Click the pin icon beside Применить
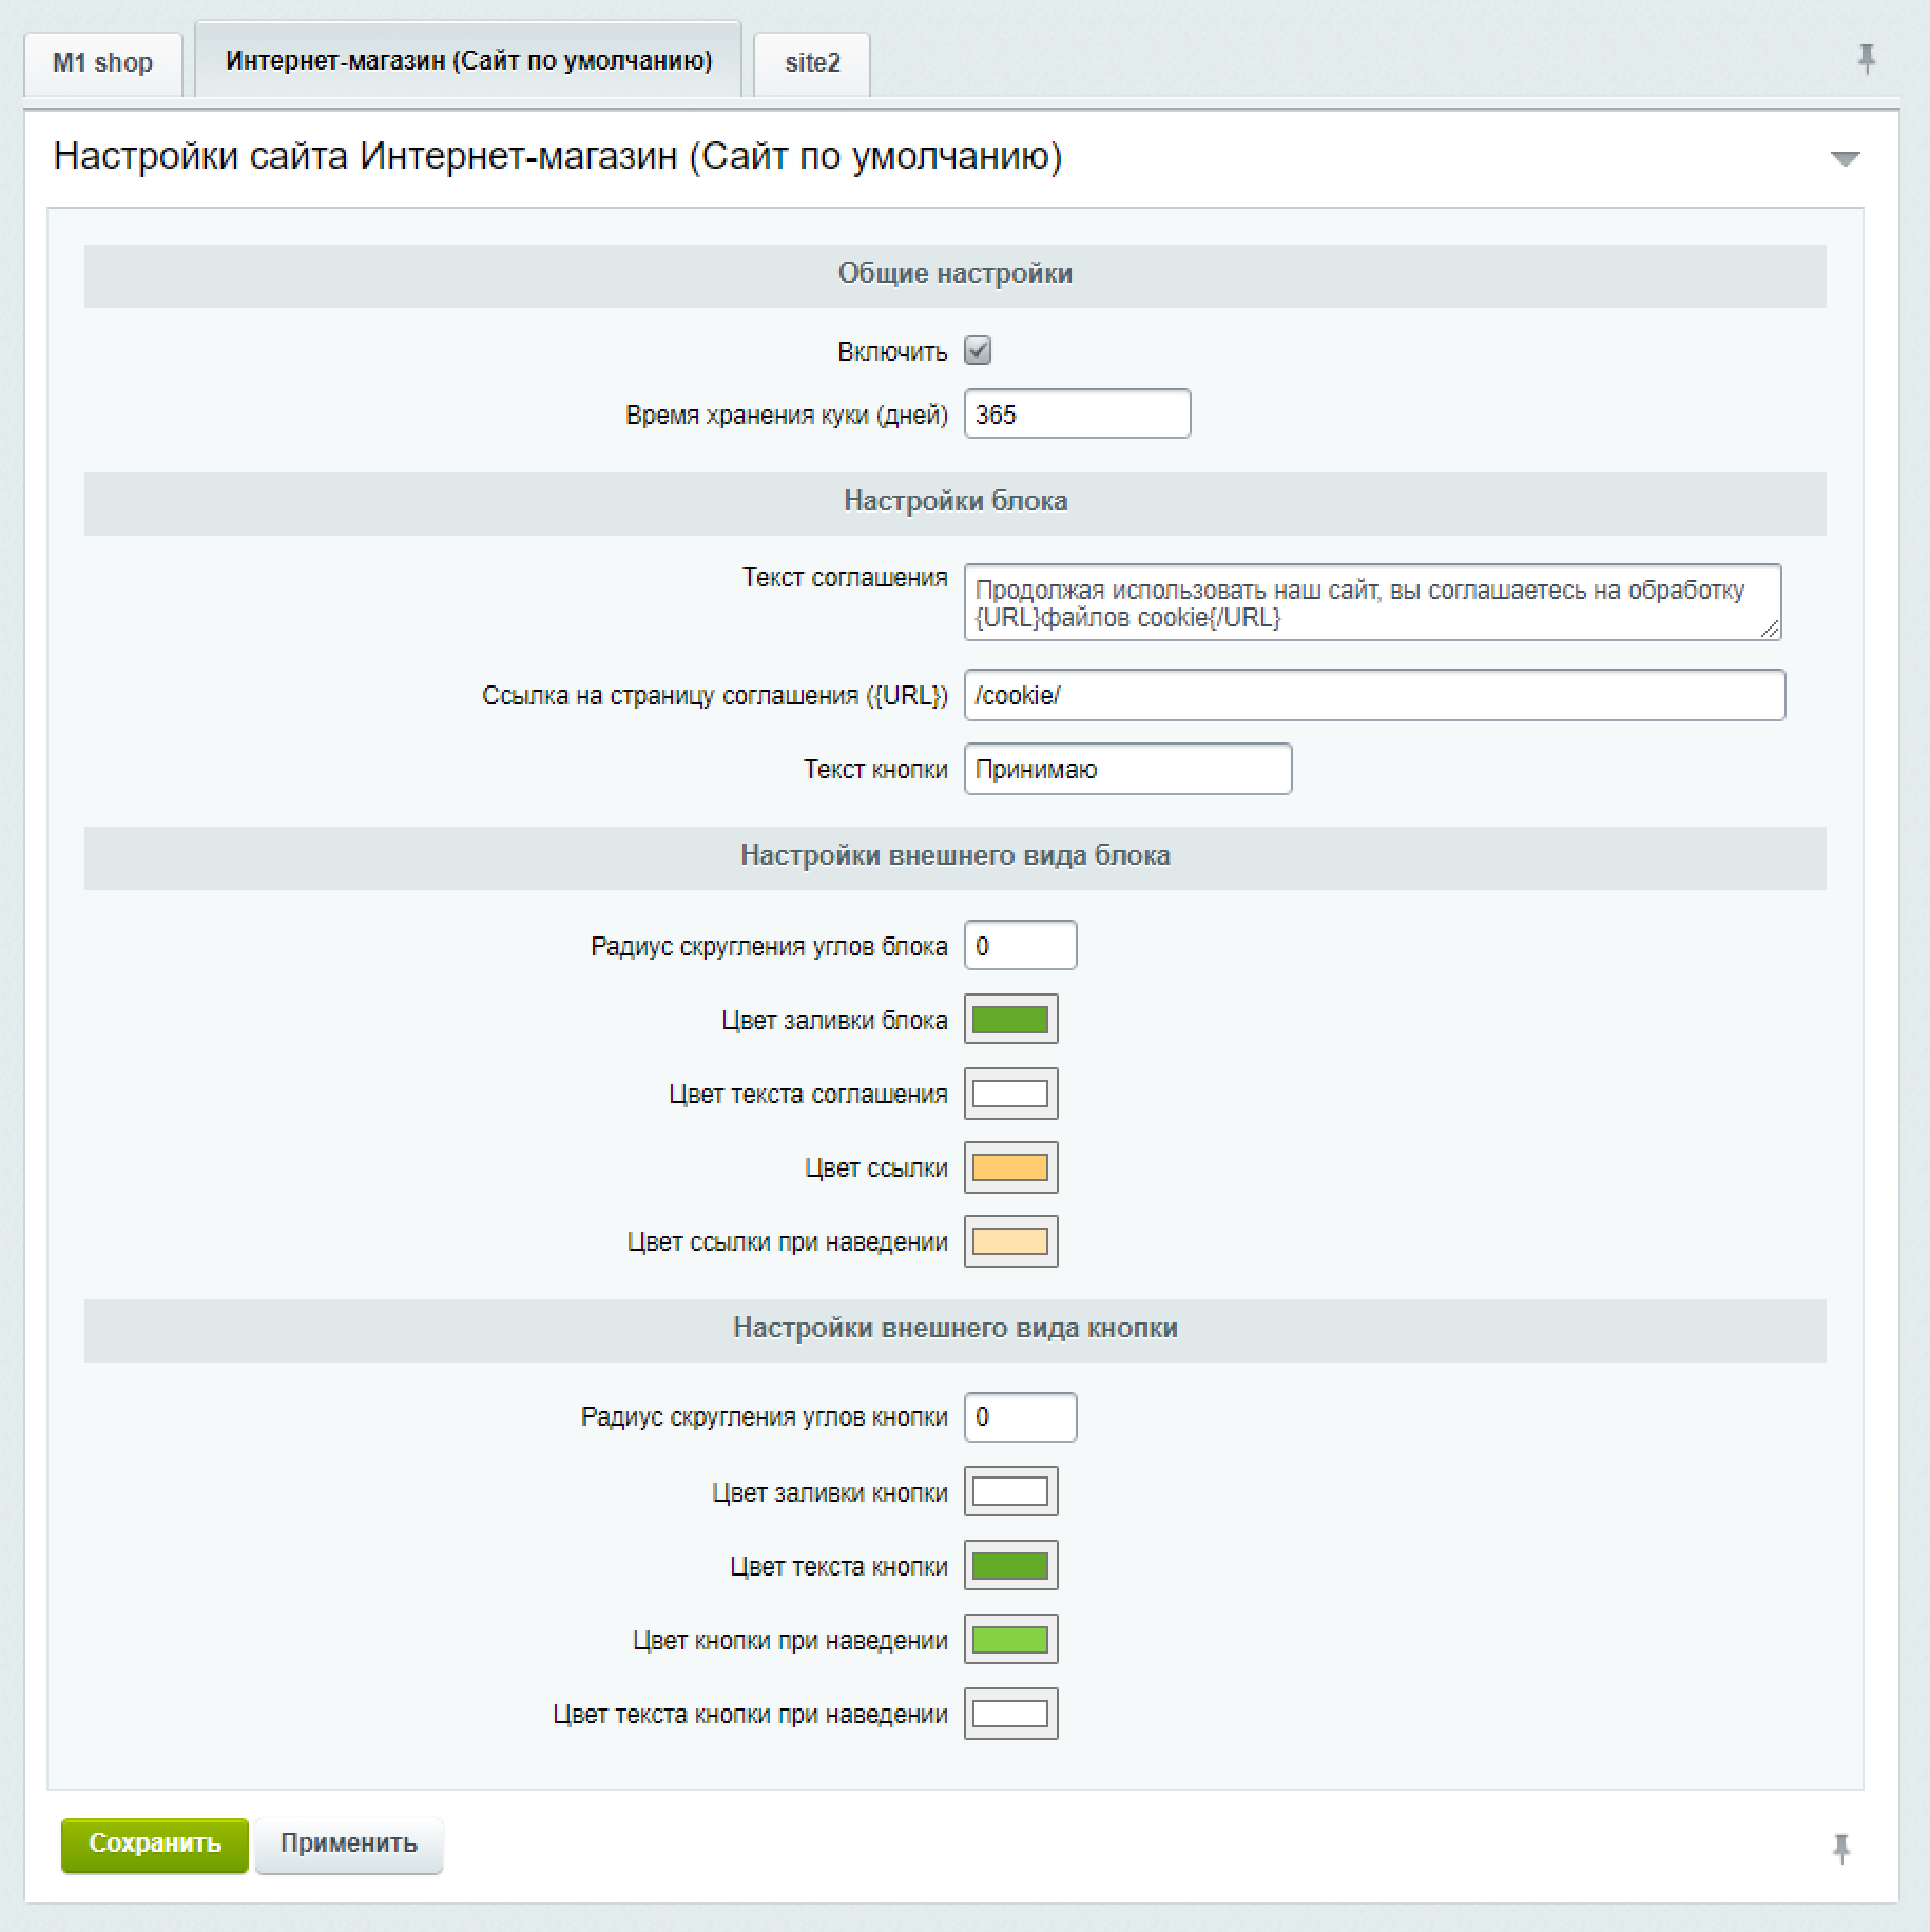The height and width of the screenshot is (1932, 1930). [x=1841, y=1848]
